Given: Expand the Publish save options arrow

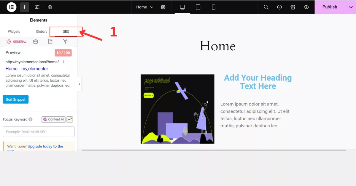Looking at the screenshot, I should tap(351, 7).
